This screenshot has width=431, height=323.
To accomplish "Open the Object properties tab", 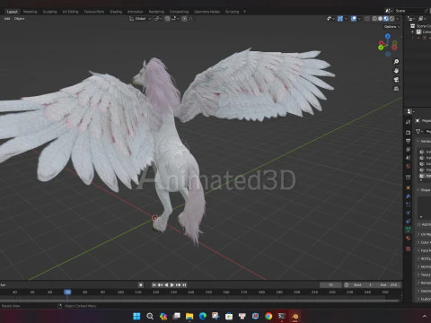I will (x=409, y=188).
